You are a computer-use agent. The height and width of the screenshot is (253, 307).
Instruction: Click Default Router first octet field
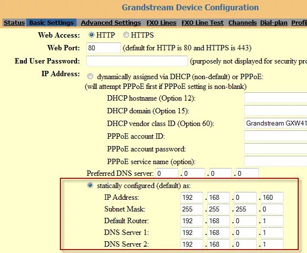192,221
